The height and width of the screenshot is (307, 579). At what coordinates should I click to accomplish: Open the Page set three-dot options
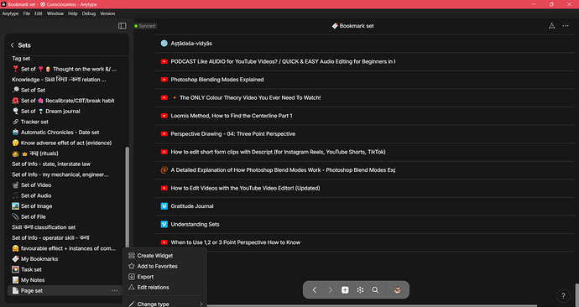tap(115, 290)
